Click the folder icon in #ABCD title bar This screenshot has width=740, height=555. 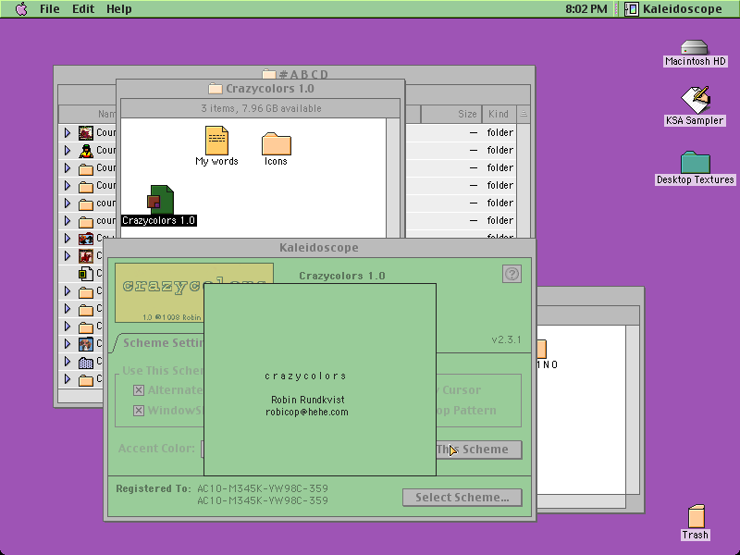pos(269,74)
